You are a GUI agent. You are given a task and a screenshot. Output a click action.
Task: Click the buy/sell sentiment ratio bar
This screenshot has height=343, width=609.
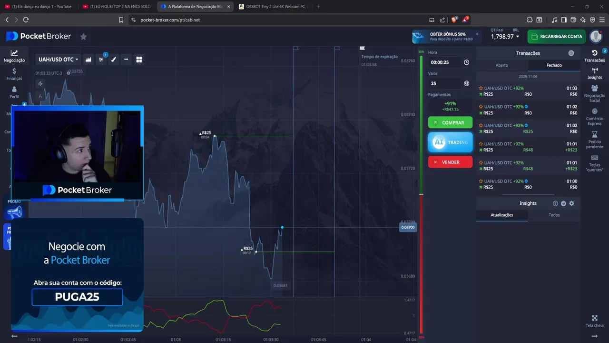pos(421,194)
